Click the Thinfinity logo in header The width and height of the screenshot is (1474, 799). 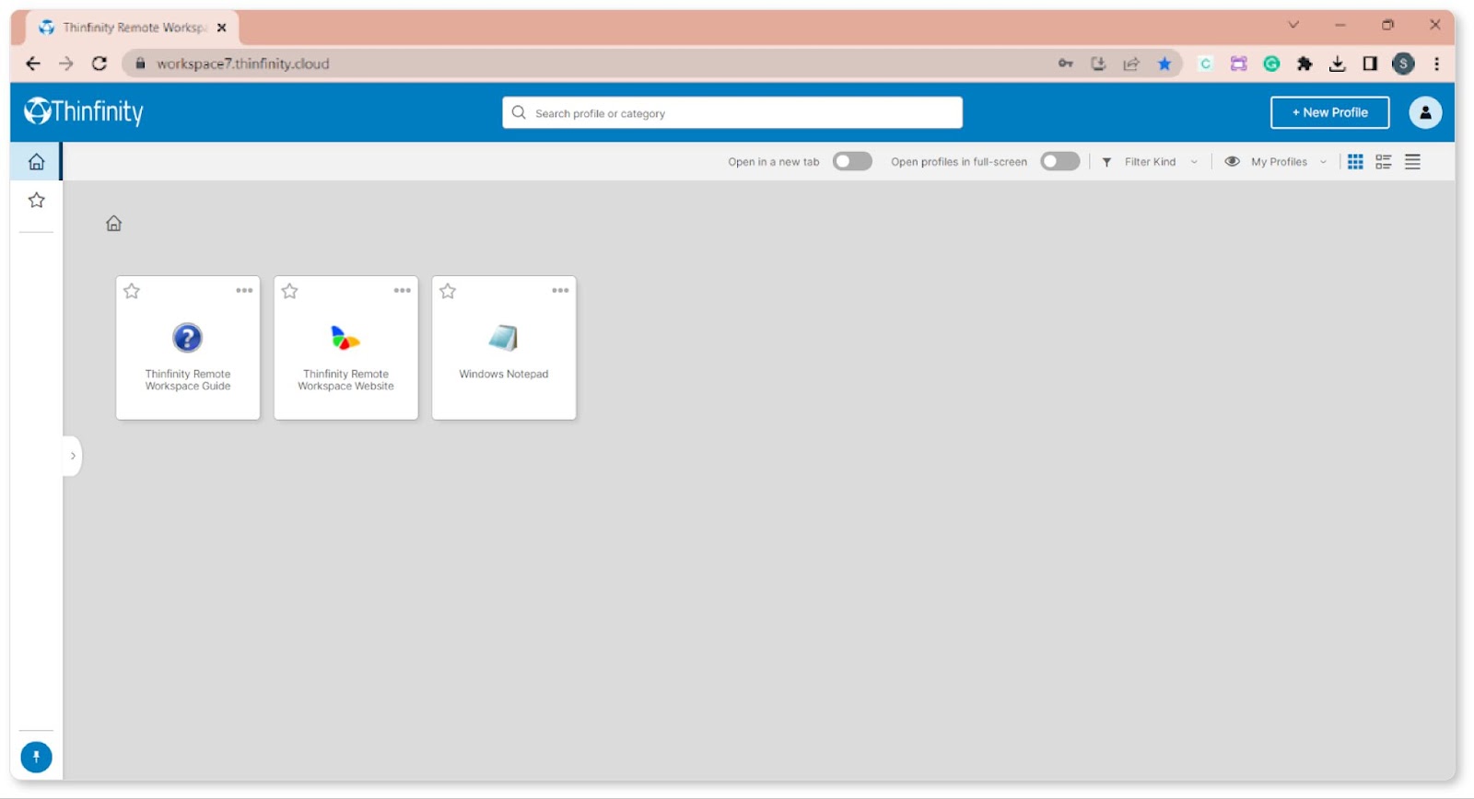coord(84,111)
